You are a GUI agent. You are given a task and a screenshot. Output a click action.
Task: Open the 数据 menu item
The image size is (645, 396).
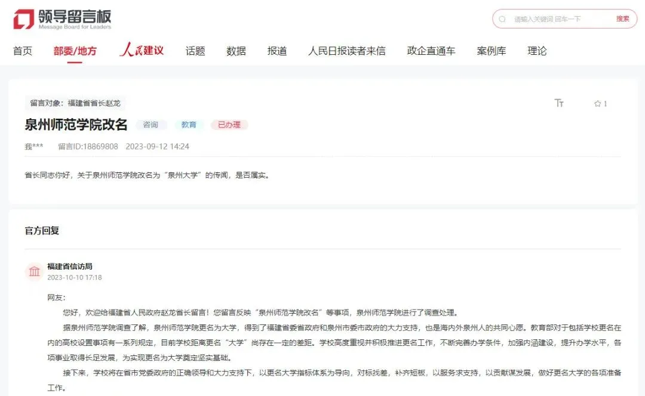click(236, 51)
